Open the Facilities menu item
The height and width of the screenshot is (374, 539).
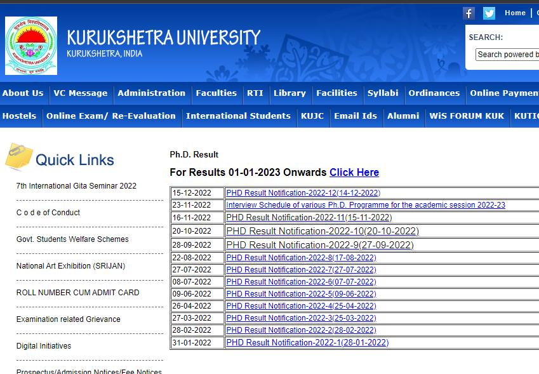coord(337,93)
